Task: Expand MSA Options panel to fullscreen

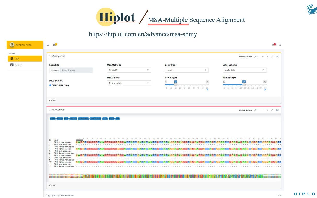Action: (272, 57)
